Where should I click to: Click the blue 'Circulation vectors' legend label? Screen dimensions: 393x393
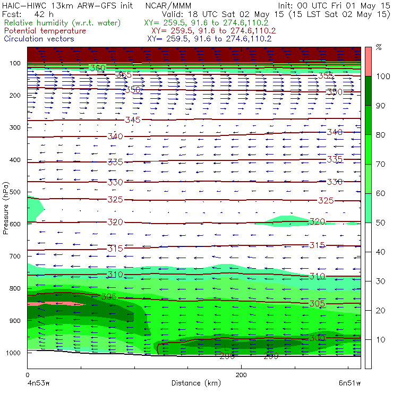click(x=39, y=39)
